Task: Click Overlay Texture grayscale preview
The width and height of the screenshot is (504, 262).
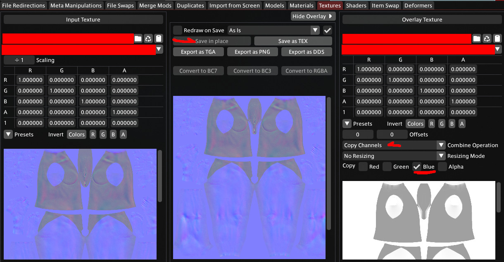Action: click(419, 220)
